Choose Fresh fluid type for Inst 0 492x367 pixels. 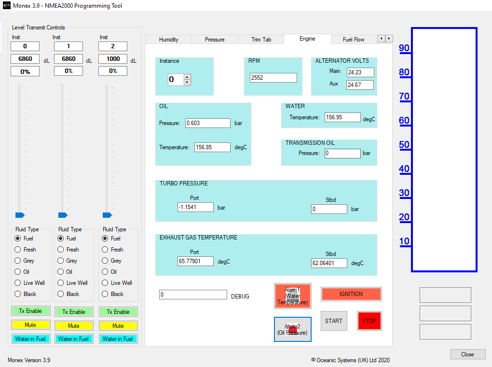[x=26, y=250]
